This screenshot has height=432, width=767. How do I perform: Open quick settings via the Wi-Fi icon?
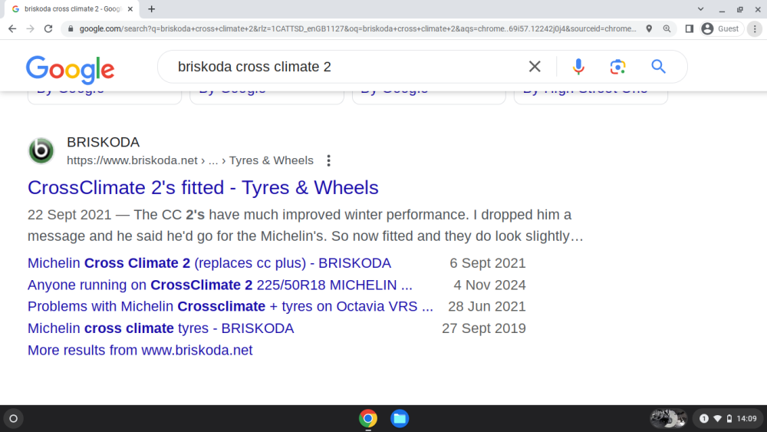pos(718,418)
